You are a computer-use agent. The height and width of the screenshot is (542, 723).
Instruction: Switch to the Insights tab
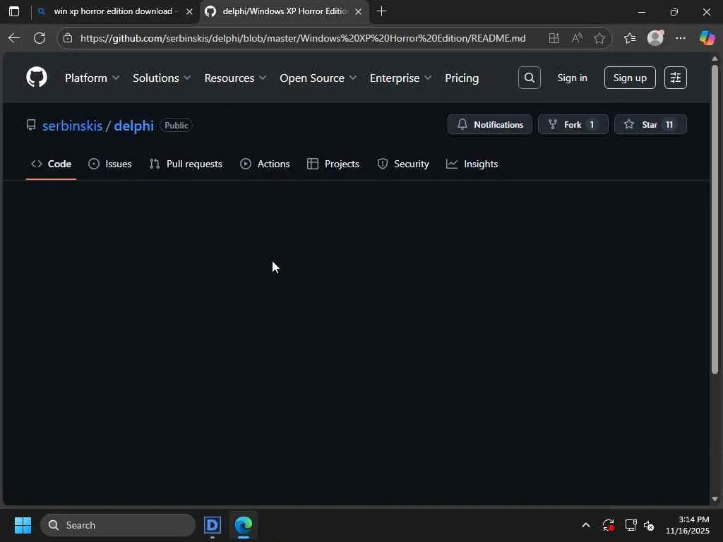(472, 164)
